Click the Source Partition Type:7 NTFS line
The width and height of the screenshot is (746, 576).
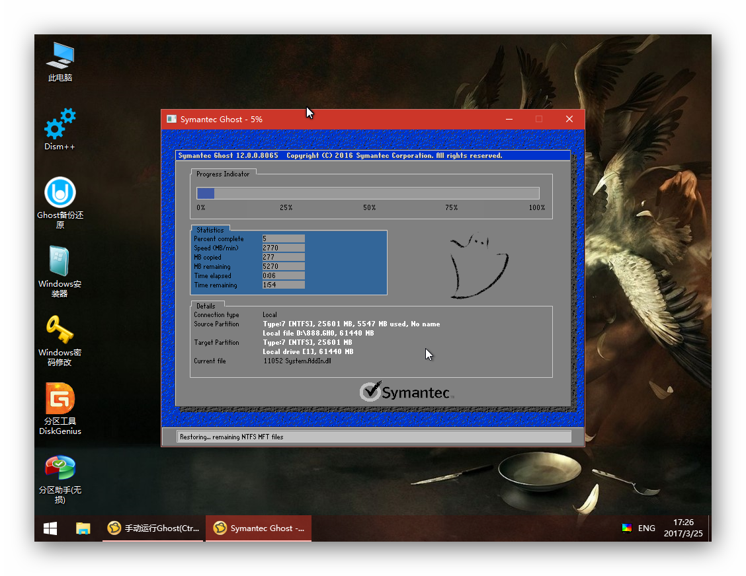tap(351, 324)
